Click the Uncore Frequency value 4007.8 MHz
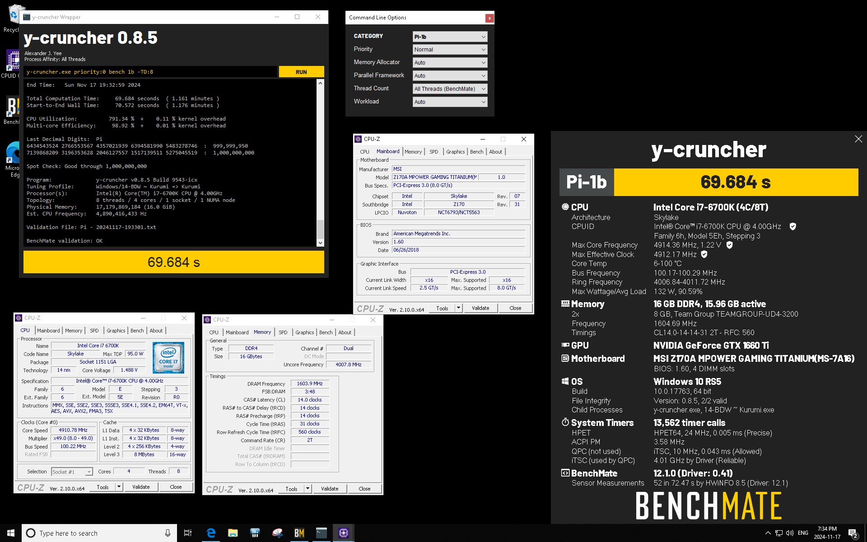The width and height of the screenshot is (867, 542). click(x=349, y=364)
